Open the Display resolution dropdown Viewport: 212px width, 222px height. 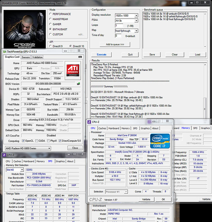coord(136,16)
